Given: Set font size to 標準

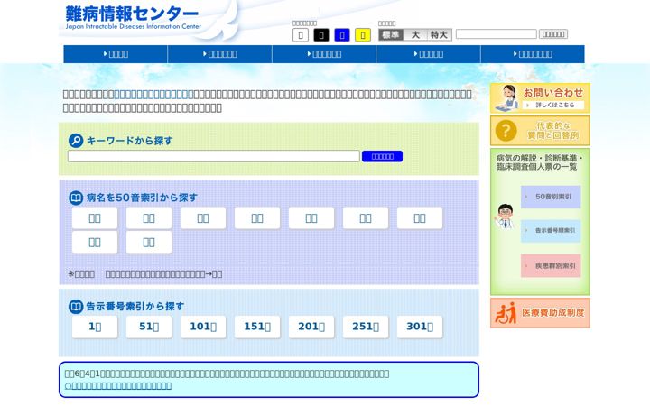Looking at the screenshot, I should (x=391, y=35).
